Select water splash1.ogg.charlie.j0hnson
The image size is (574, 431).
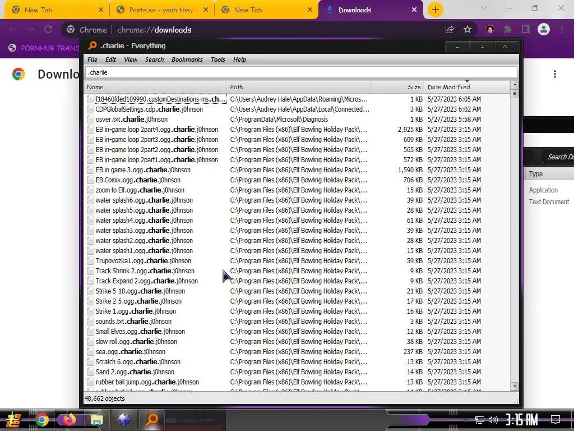click(x=144, y=251)
